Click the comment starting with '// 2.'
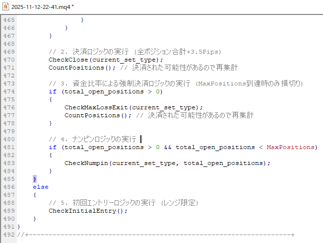323x243 pixels. click(134, 52)
